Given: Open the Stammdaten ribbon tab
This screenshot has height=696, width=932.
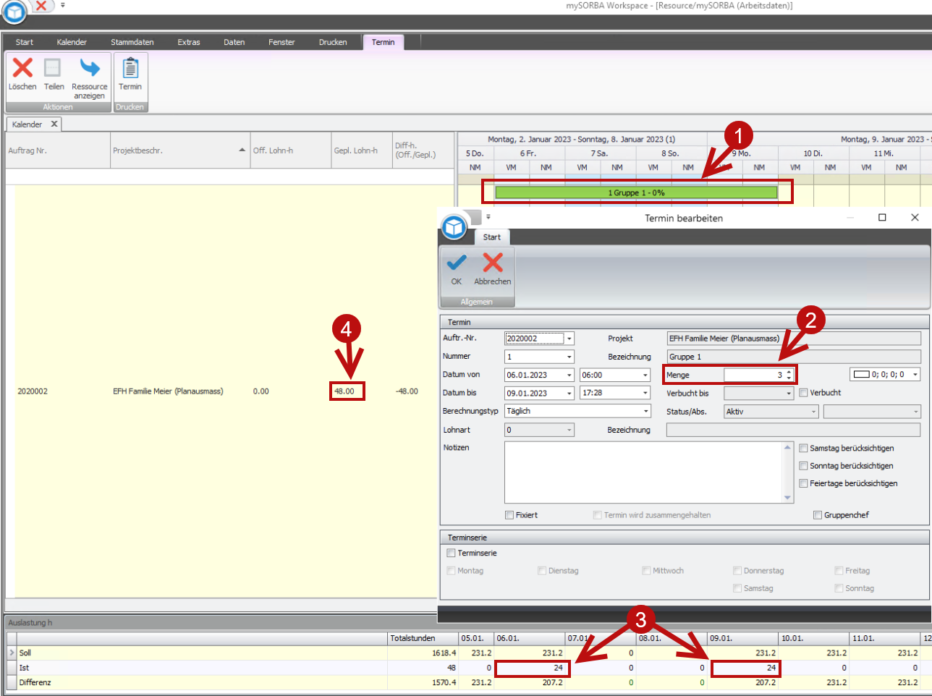Looking at the screenshot, I should 132,42.
